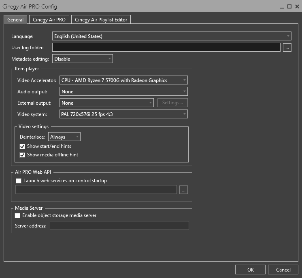The width and height of the screenshot is (302, 278).
Task: Maximize the Cinegy Air PRO Config window
Action: [289, 6]
